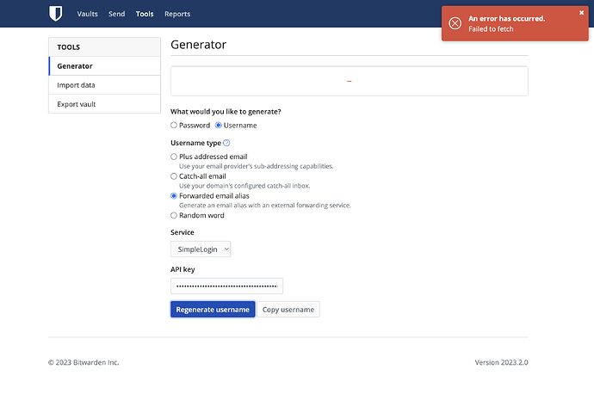Click 'Generate an email alias' description text
Screen dimensions: 594x400
pyautogui.click(x=265, y=206)
